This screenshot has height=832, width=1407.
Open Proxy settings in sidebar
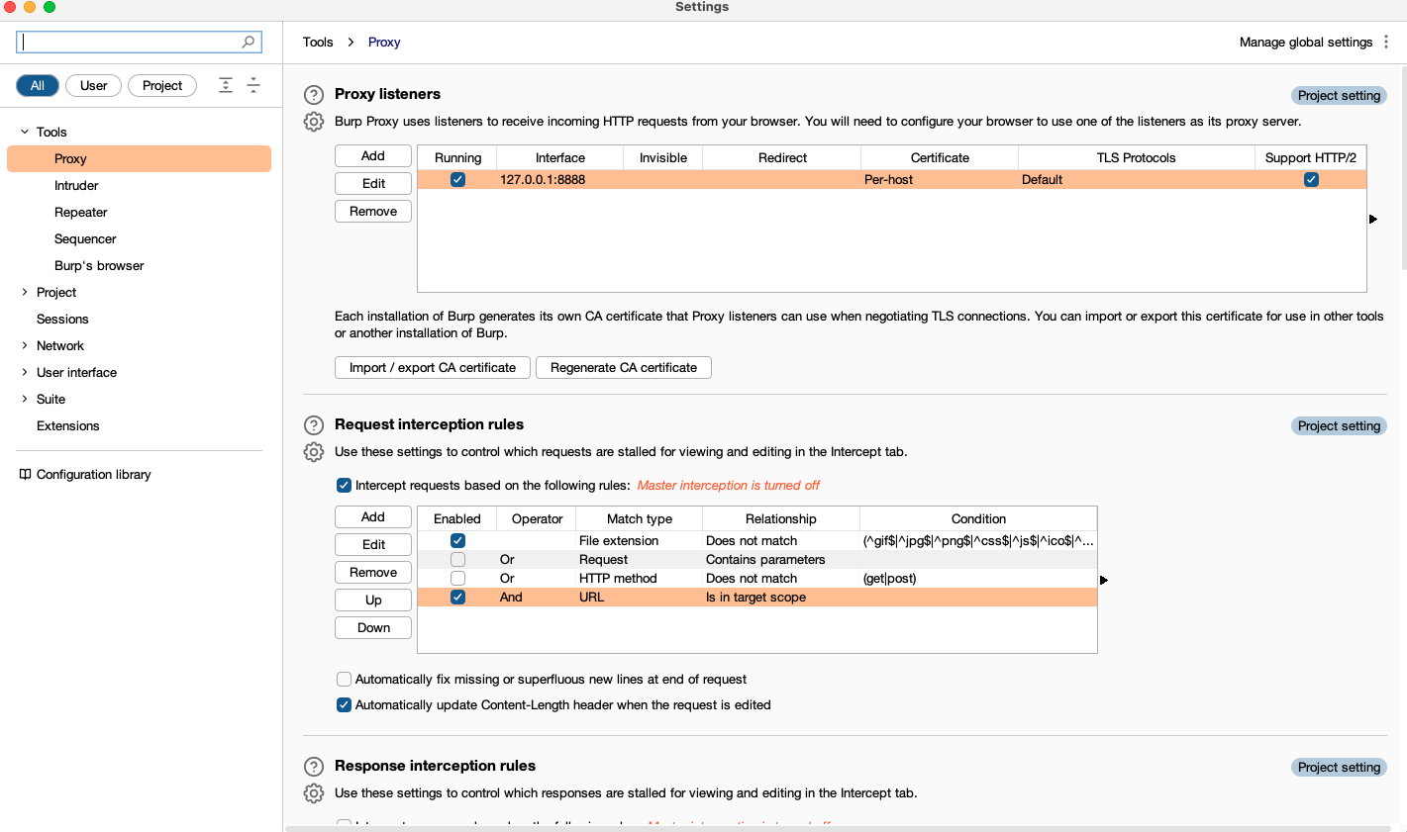click(139, 158)
